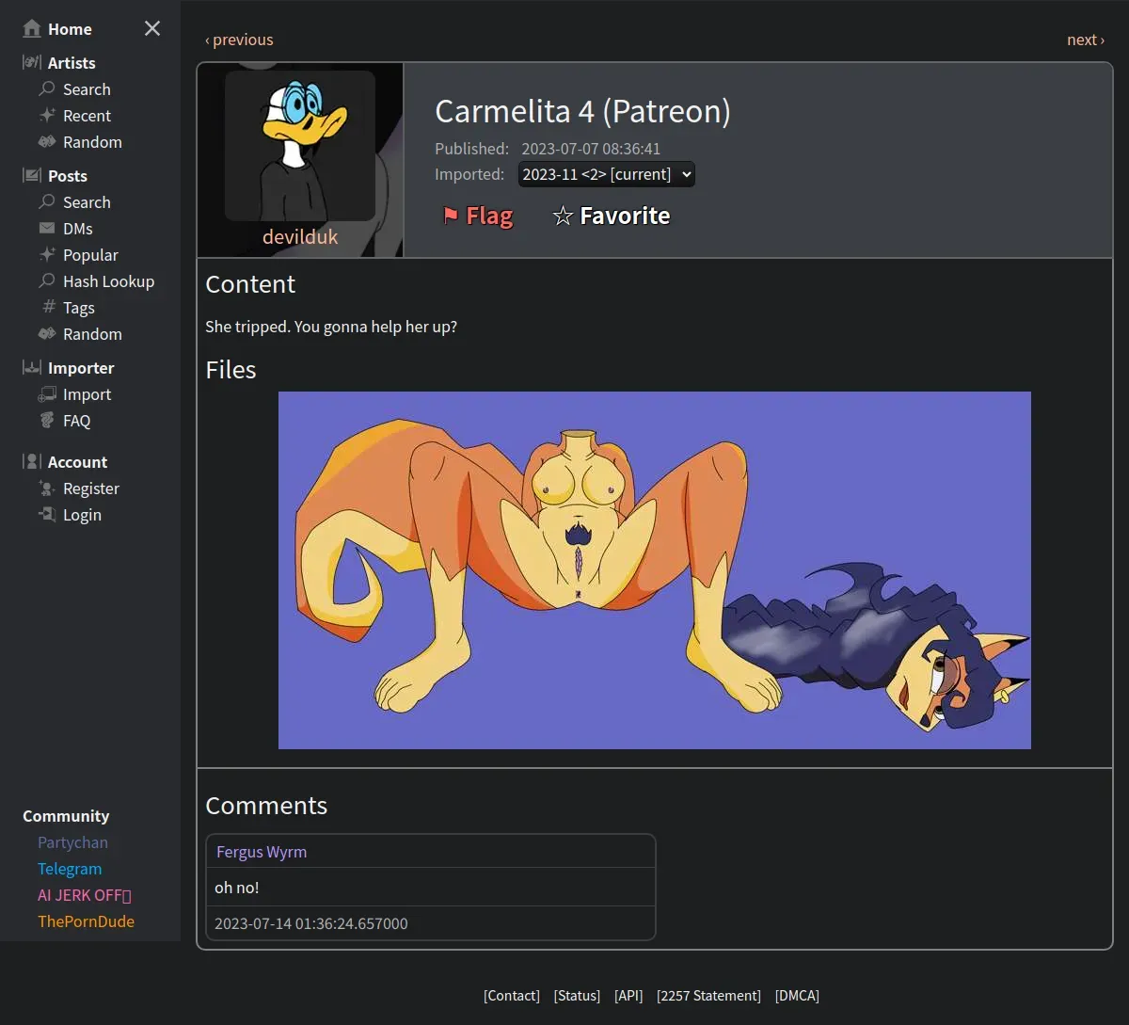Click the Comments heading
This screenshot has height=1025, width=1129.
(x=266, y=806)
